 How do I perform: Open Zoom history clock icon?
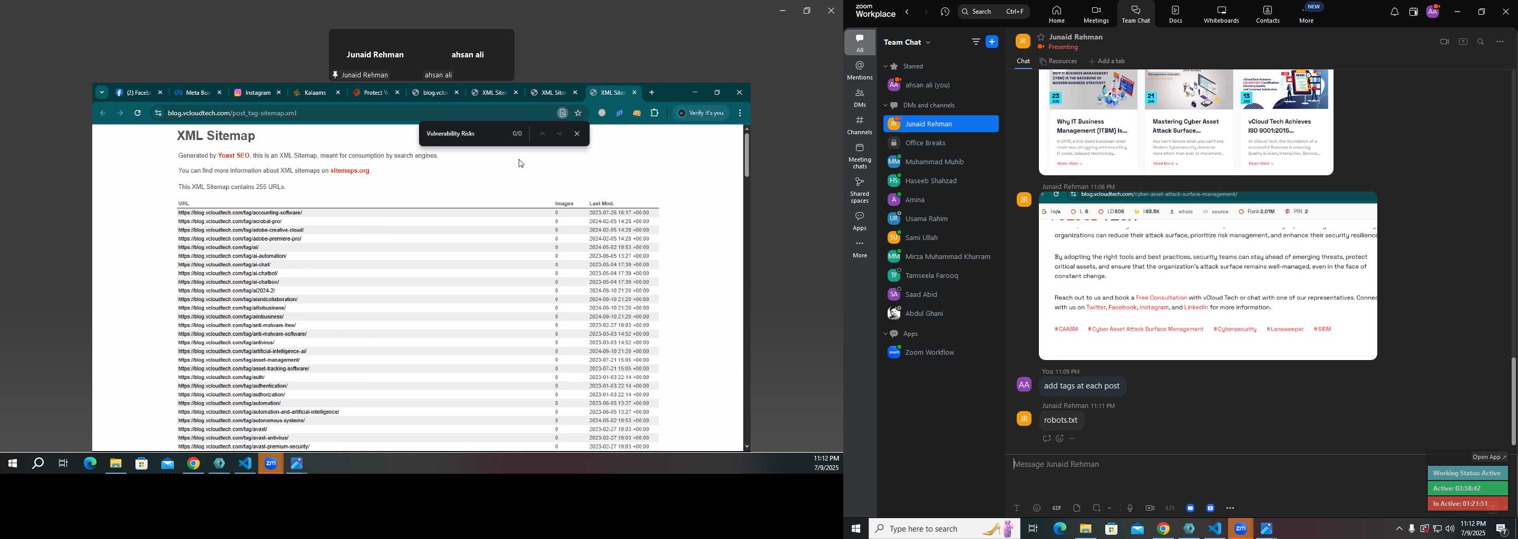(945, 12)
